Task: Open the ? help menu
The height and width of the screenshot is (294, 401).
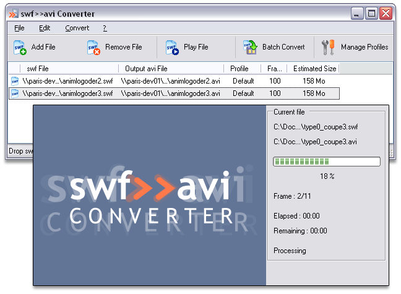Action: tap(105, 28)
